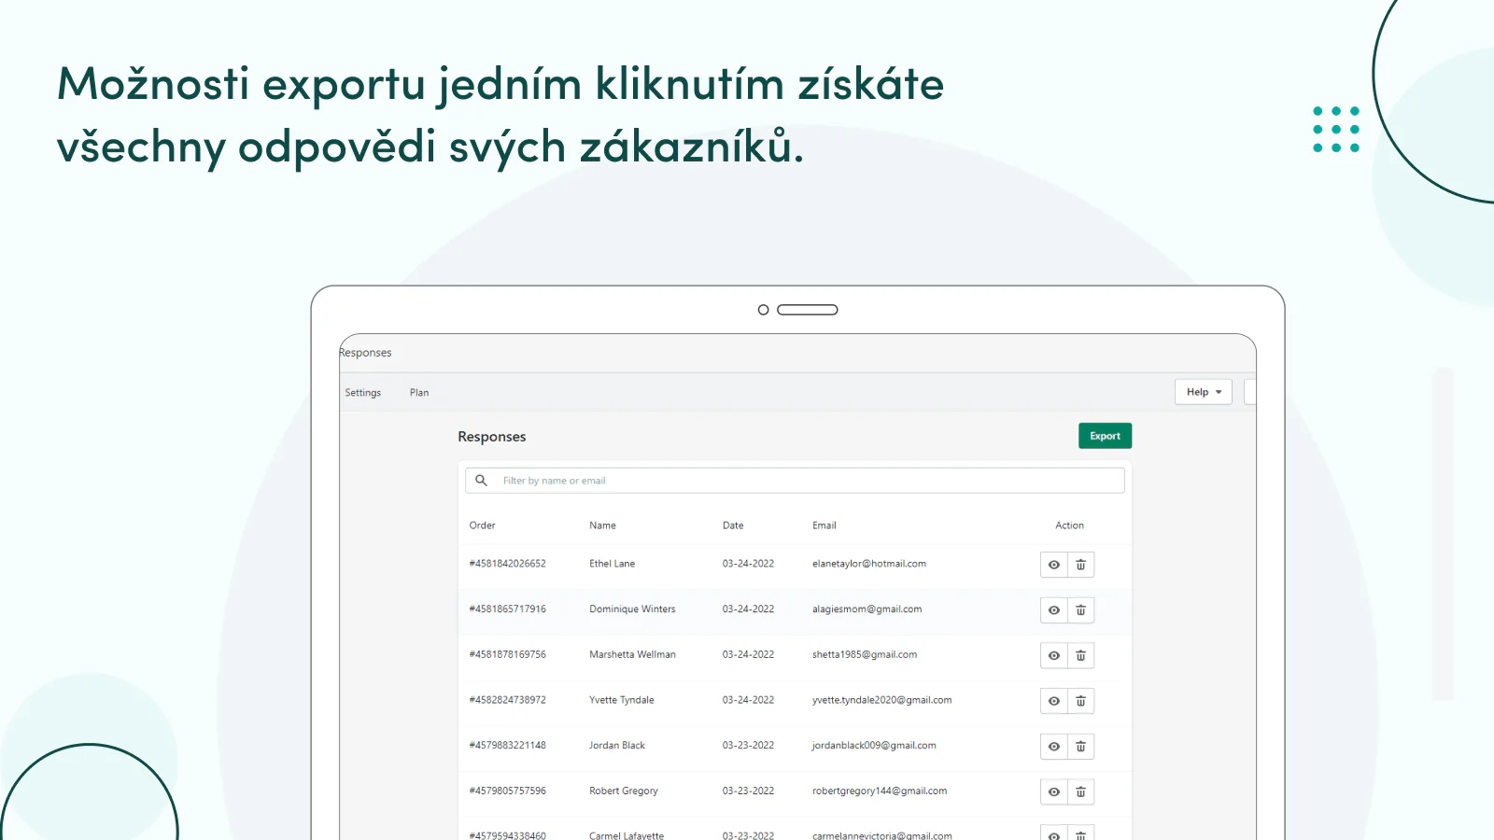
Task: Open the Plan tab
Action: [x=419, y=393]
